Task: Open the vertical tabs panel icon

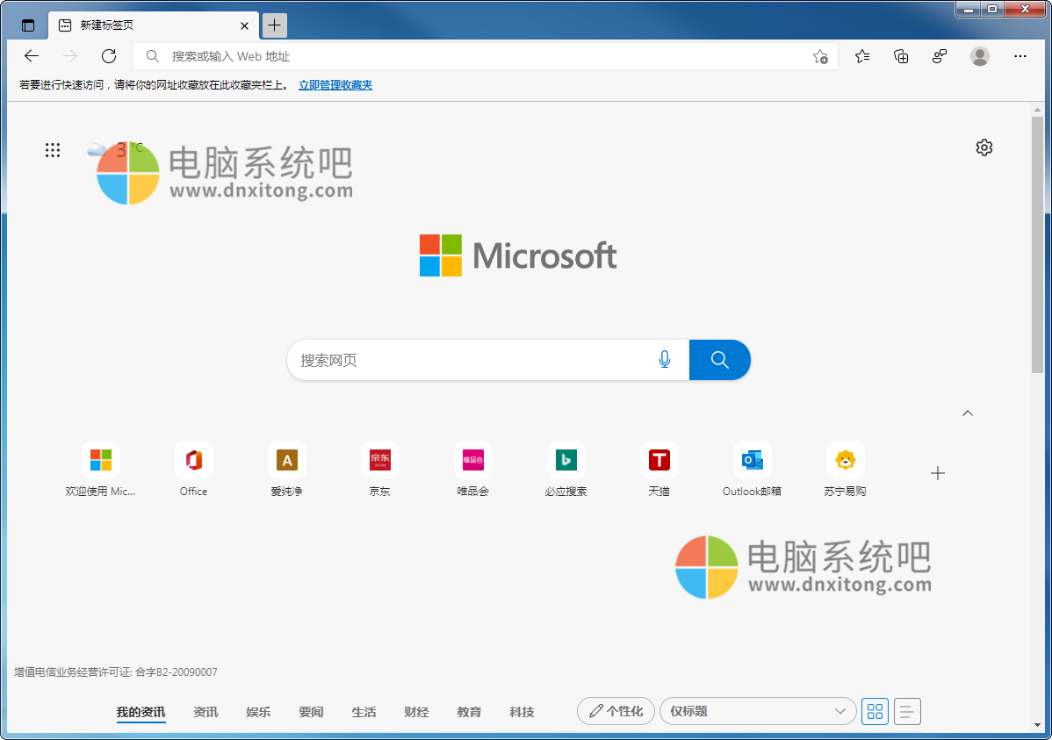Action: click(x=27, y=25)
